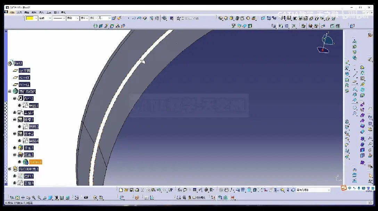Open the File menu in the menu bar
378x211 pixels.
(19, 12)
